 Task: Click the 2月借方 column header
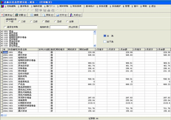click(x=139, y=49)
